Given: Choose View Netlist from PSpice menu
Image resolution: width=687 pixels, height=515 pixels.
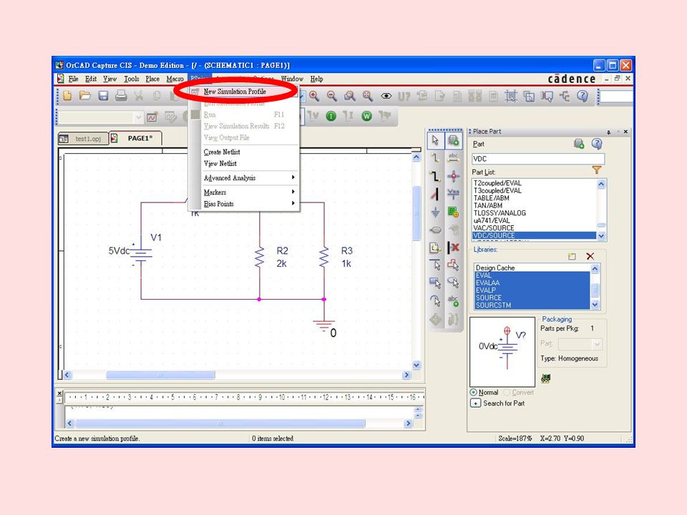Looking at the screenshot, I should 220,163.
